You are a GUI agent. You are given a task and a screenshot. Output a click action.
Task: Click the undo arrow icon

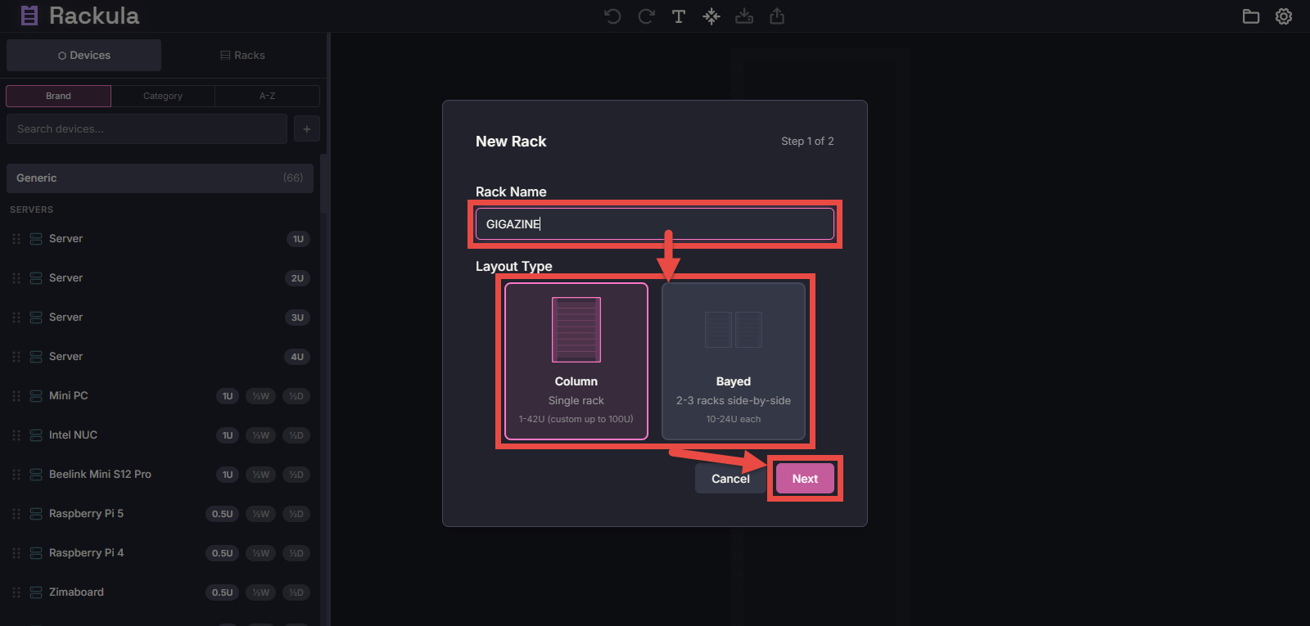tap(612, 16)
